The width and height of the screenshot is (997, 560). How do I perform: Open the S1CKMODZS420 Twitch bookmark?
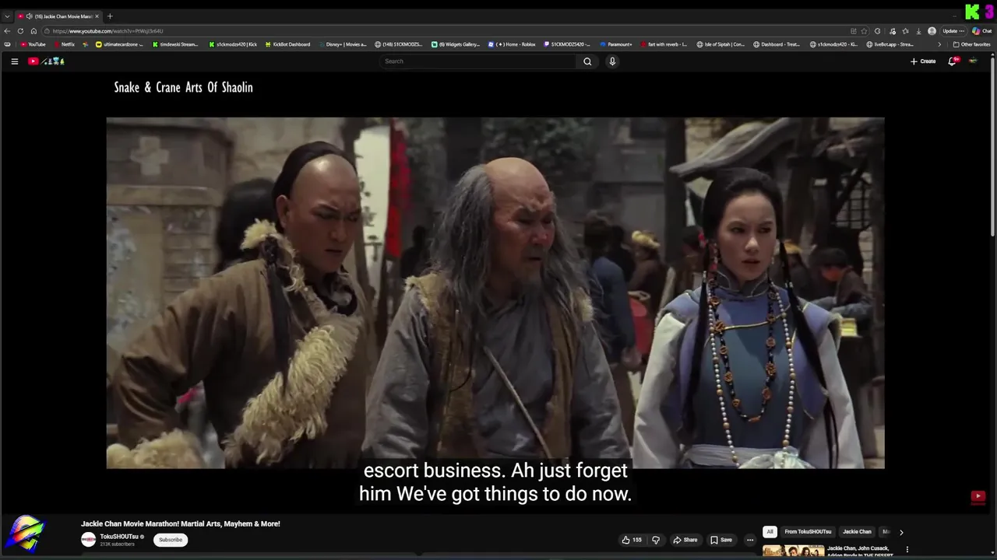(566, 44)
